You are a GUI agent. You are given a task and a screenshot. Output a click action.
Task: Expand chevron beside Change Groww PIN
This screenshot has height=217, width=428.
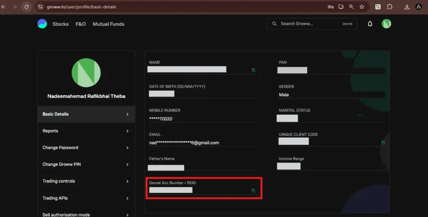pyautogui.click(x=127, y=165)
